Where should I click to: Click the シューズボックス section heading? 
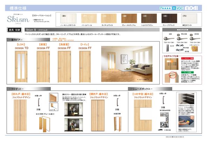coord(150,89)
